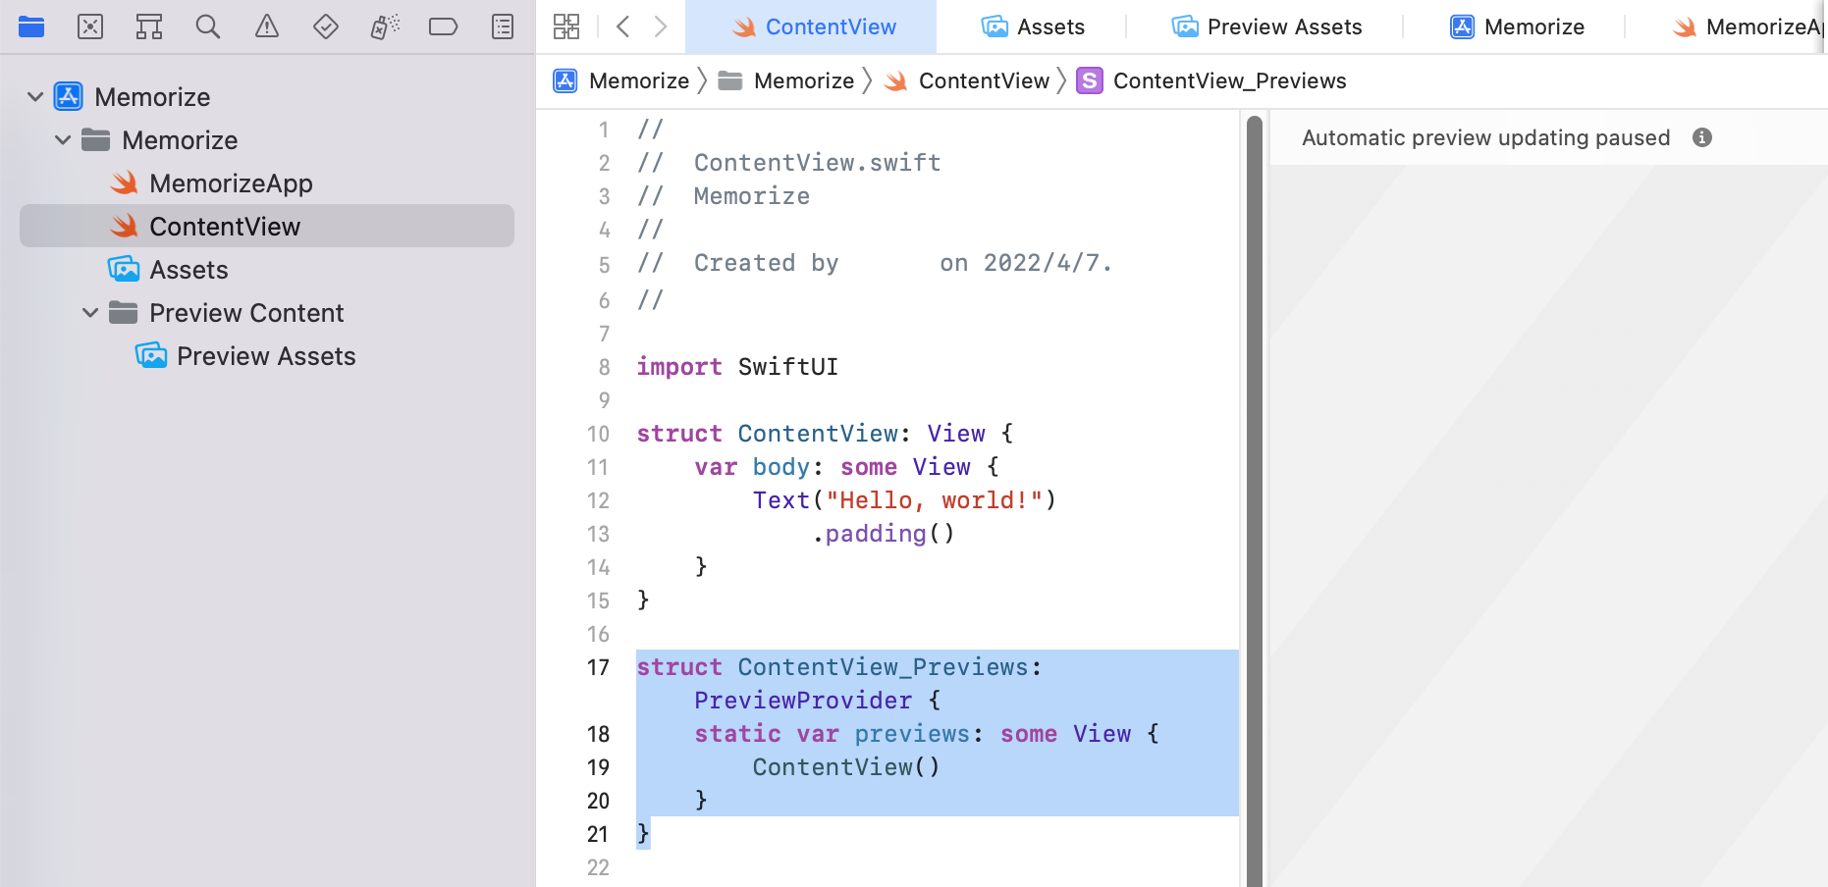
Task: Open the Symbol navigator
Action: click(149, 26)
